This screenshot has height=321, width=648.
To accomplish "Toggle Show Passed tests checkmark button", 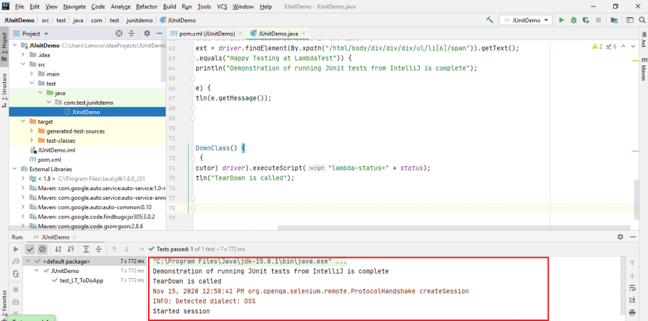I will click(30, 249).
